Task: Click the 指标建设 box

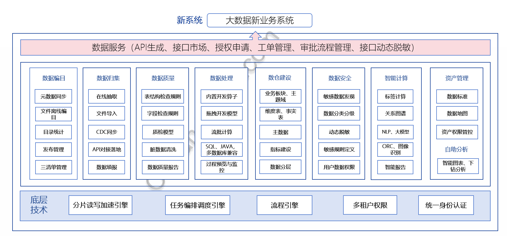Action: pyautogui.click(x=281, y=149)
